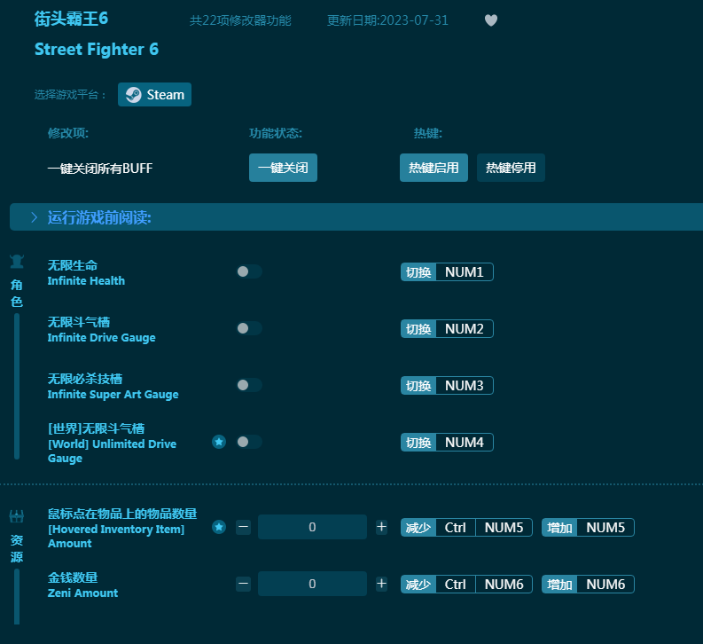Click star icon beside World Unlimited Drive Gauge

[x=219, y=442]
